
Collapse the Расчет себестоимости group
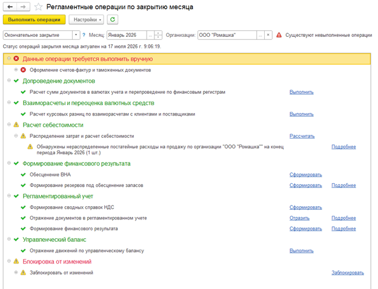click(9, 125)
